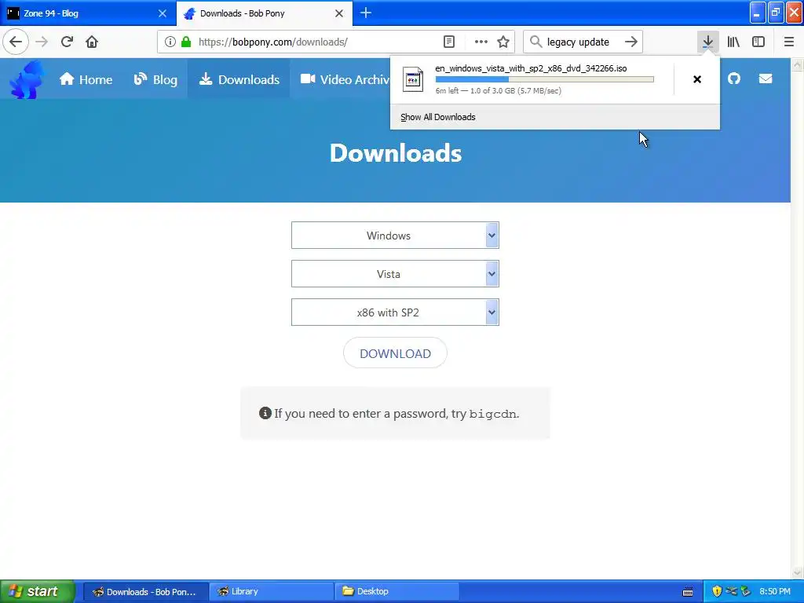The image size is (804, 603).
Task: Open the Home nav menu item
Action: point(86,79)
